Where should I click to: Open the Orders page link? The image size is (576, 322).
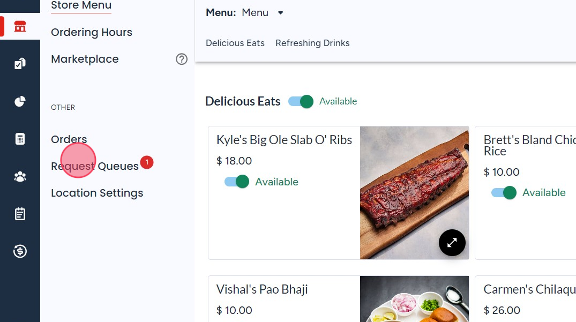(x=69, y=139)
